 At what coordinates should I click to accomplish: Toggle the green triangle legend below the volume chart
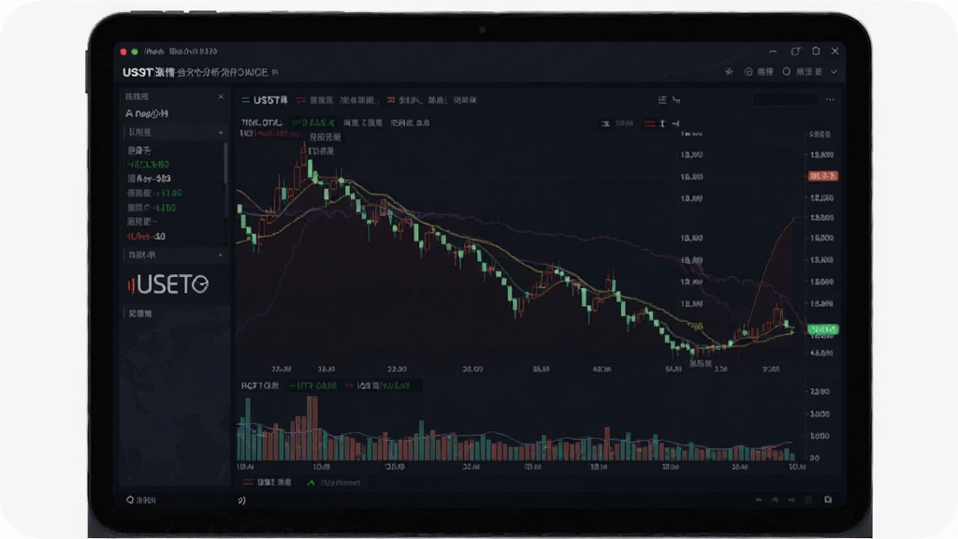pos(334,483)
